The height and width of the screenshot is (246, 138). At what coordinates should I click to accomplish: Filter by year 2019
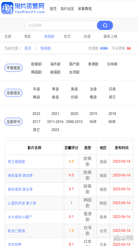click(93, 114)
